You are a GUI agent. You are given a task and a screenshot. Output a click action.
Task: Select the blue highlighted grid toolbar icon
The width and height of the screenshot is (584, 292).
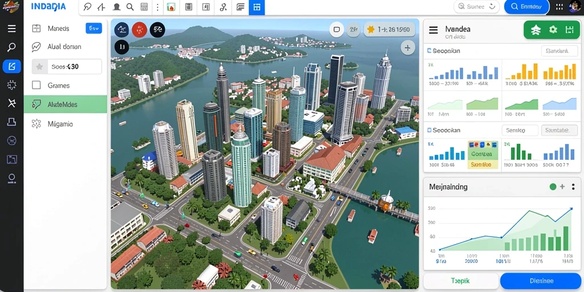click(257, 7)
